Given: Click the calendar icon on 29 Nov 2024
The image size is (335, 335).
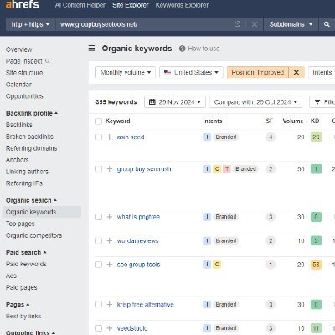Looking at the screenshot, I should (152, 102).
